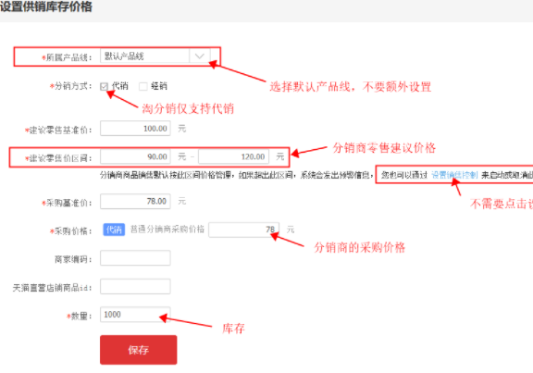Viewport: 533px width, 373px height.
Task: Click the 普通分销商采购价格 input field
Action: (x=243, y=230)
